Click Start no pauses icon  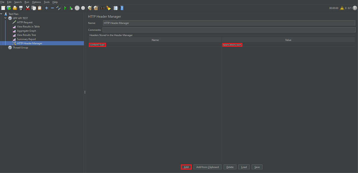(x=71, y=8)
